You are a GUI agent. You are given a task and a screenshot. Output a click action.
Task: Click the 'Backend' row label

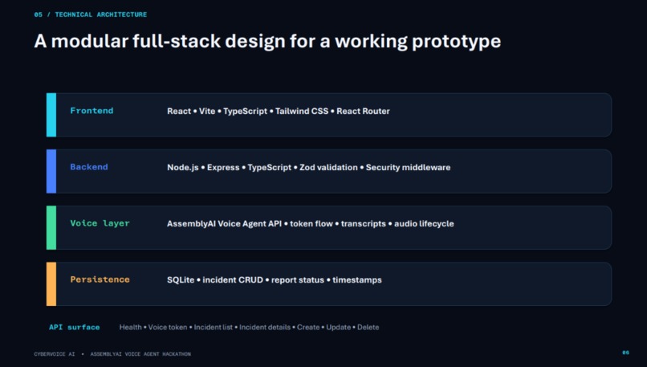[89, 167]
